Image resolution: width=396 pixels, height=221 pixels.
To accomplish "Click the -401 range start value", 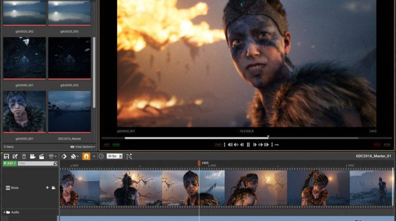I will [x=106, y=145].
